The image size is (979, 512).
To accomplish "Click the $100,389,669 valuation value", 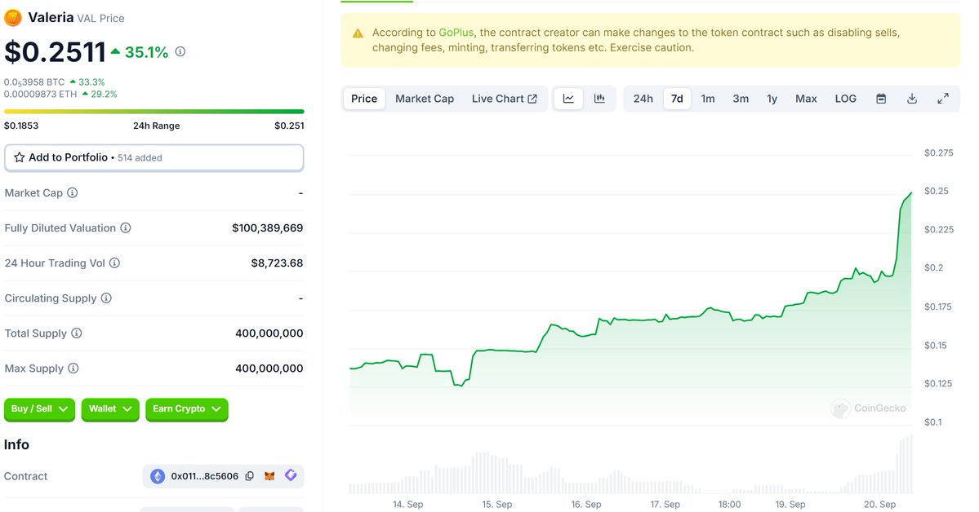I will click(x=267, y=228).
